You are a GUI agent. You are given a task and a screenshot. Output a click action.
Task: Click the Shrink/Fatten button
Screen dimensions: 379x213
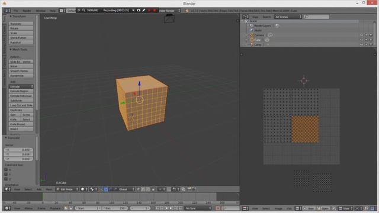(x=21, y=38)
